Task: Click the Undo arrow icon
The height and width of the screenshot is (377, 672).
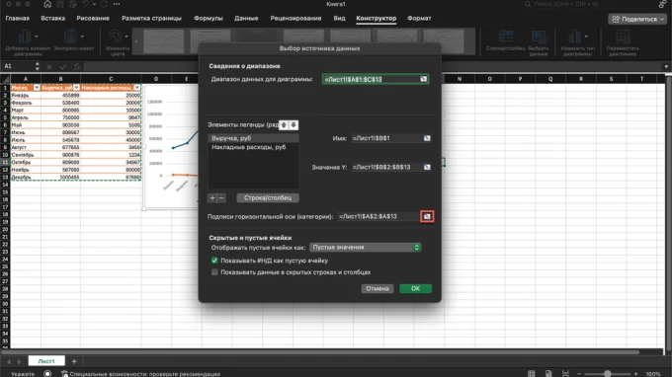Action: pos(85,4)
